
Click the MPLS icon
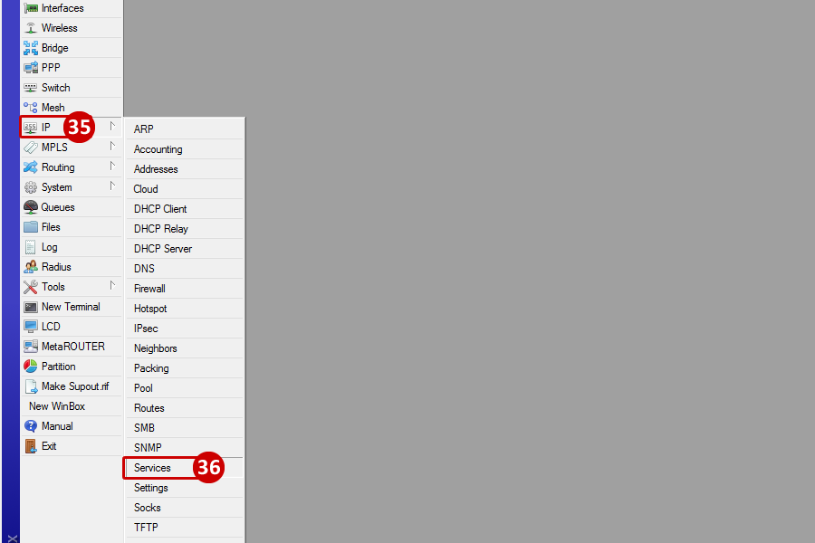(31, 148)
